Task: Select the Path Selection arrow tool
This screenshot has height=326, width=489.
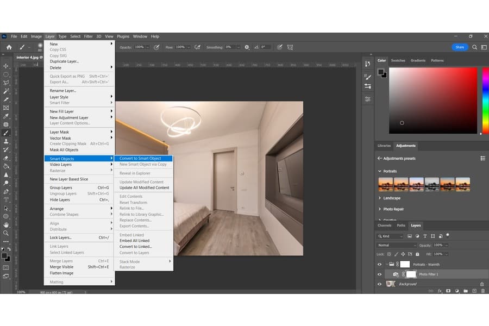Action: (6, 208)
